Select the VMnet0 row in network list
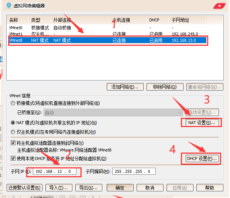 107,28
